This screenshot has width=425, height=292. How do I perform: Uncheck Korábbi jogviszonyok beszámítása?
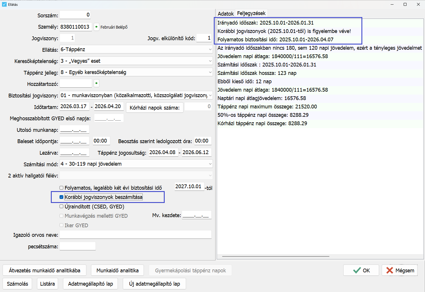[61, 197]
